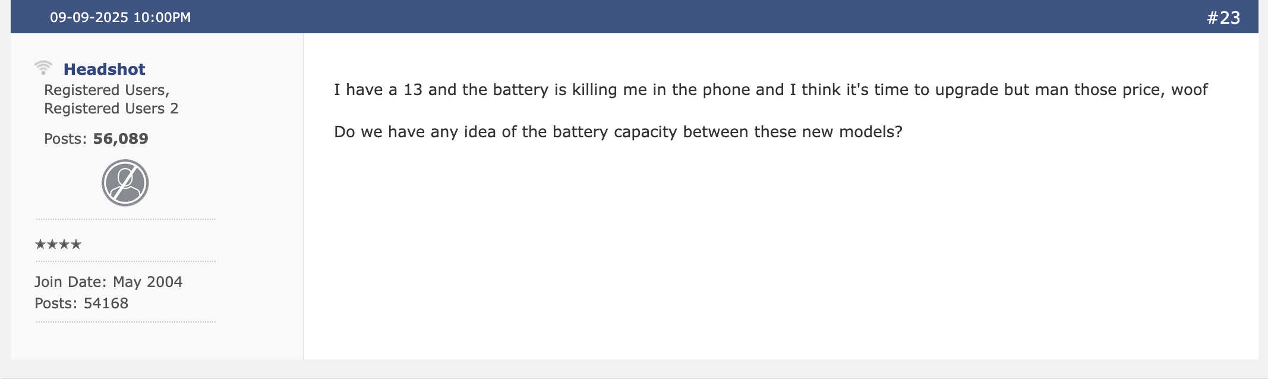Click the online status signal icon beside Headshot

click(43, 68)
